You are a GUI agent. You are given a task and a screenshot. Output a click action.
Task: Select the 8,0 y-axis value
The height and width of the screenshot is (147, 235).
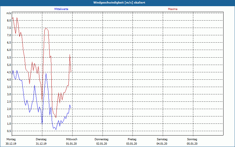[9, 21]
